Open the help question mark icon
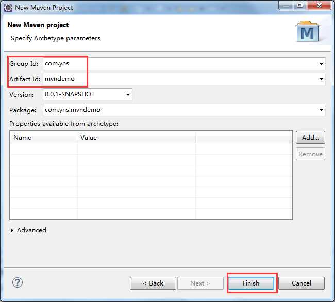 click(18, 282)
